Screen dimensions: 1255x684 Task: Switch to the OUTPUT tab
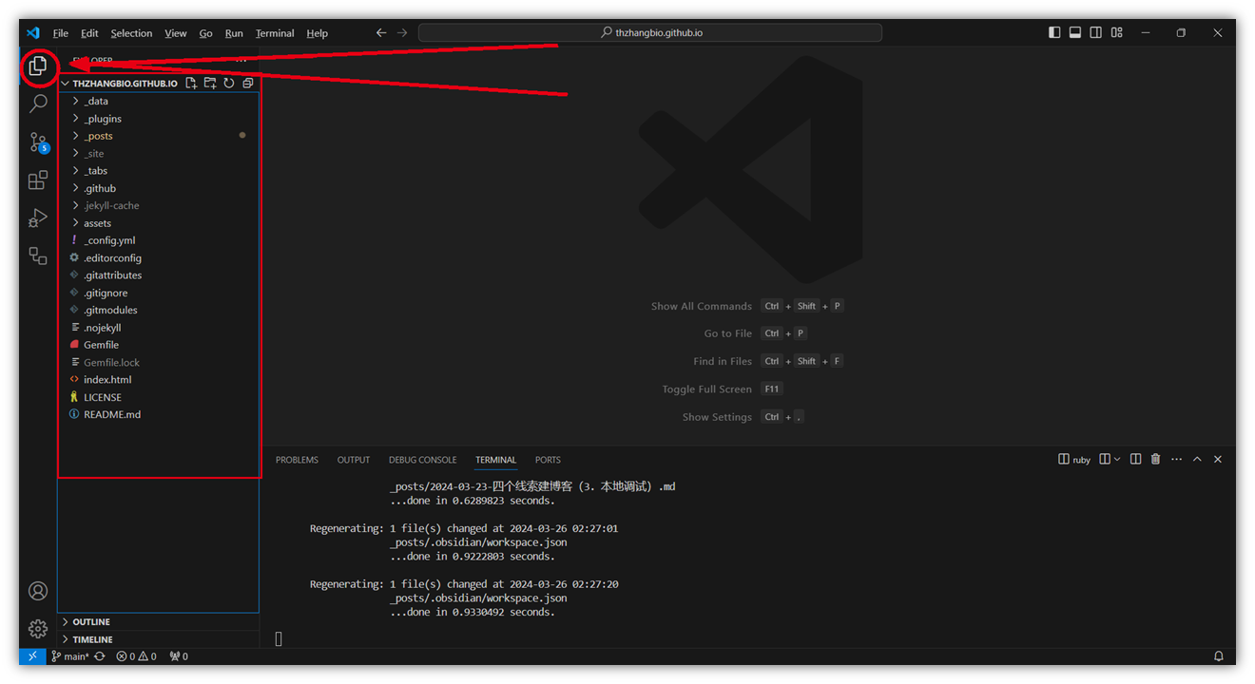354,460
